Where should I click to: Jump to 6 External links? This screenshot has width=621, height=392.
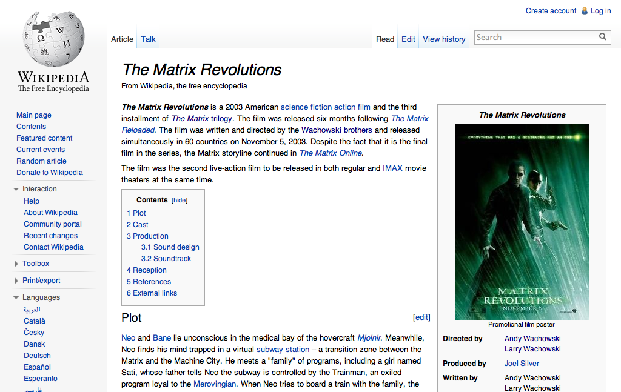click(x=152, y=293)
